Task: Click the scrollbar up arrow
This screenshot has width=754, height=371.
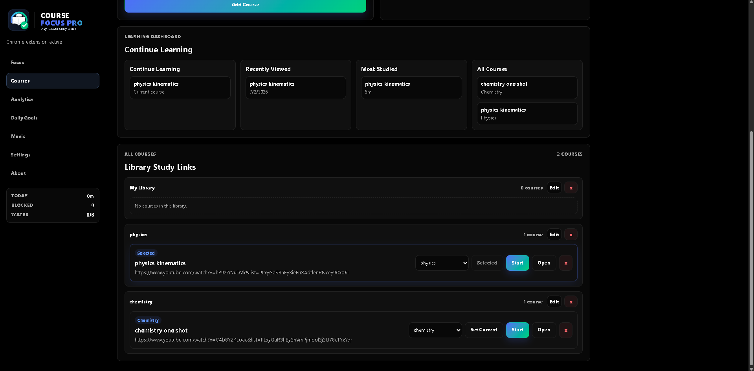Action: [x=751, y=2]
